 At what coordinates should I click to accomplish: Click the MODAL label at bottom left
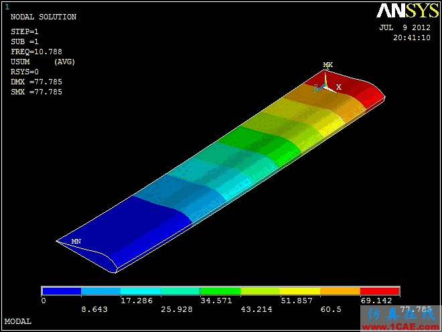[18, 321]
